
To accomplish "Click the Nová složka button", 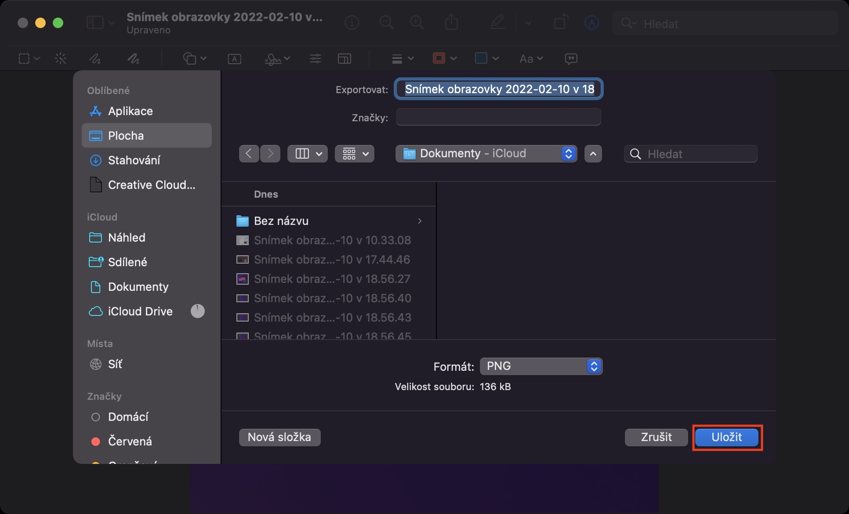I will pyautogui.click(x=279, y=437).
